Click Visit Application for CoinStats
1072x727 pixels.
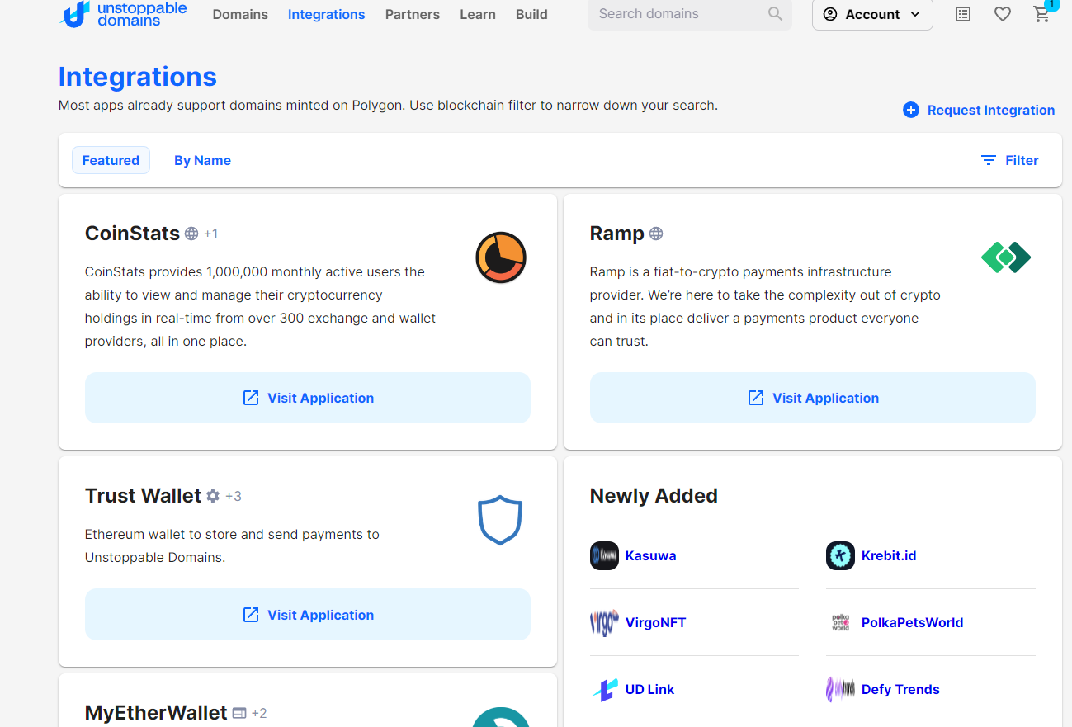(x=308, y=398)
